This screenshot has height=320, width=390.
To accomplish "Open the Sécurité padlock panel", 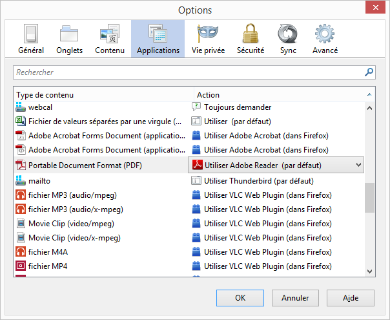I will pos(250,39).
